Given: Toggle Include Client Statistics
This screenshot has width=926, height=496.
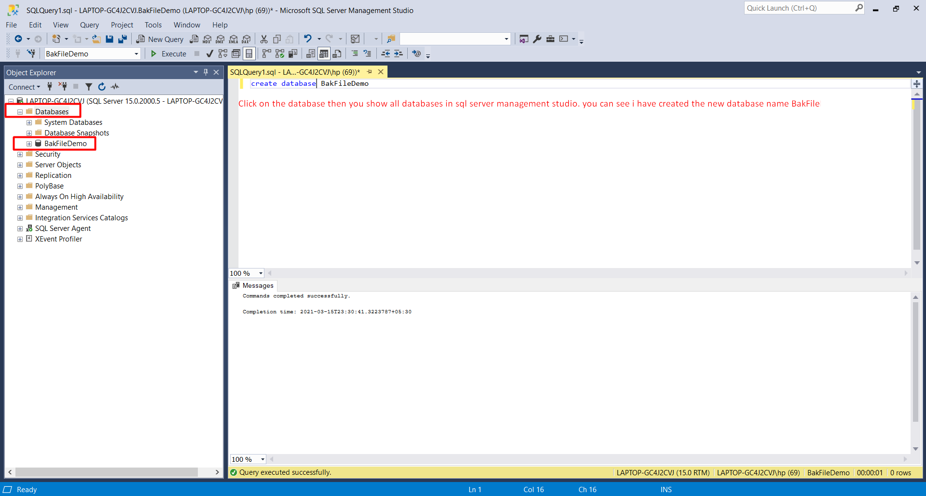Looking at the screenshot, I should pyautogui.click(x=293, y=54).
